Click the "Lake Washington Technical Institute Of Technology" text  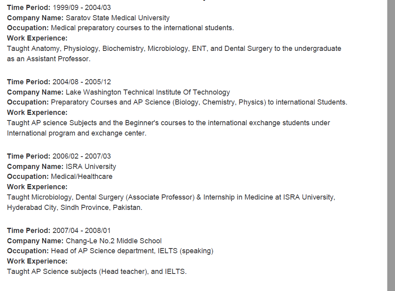pyautogui.click(x=148, y=92)
